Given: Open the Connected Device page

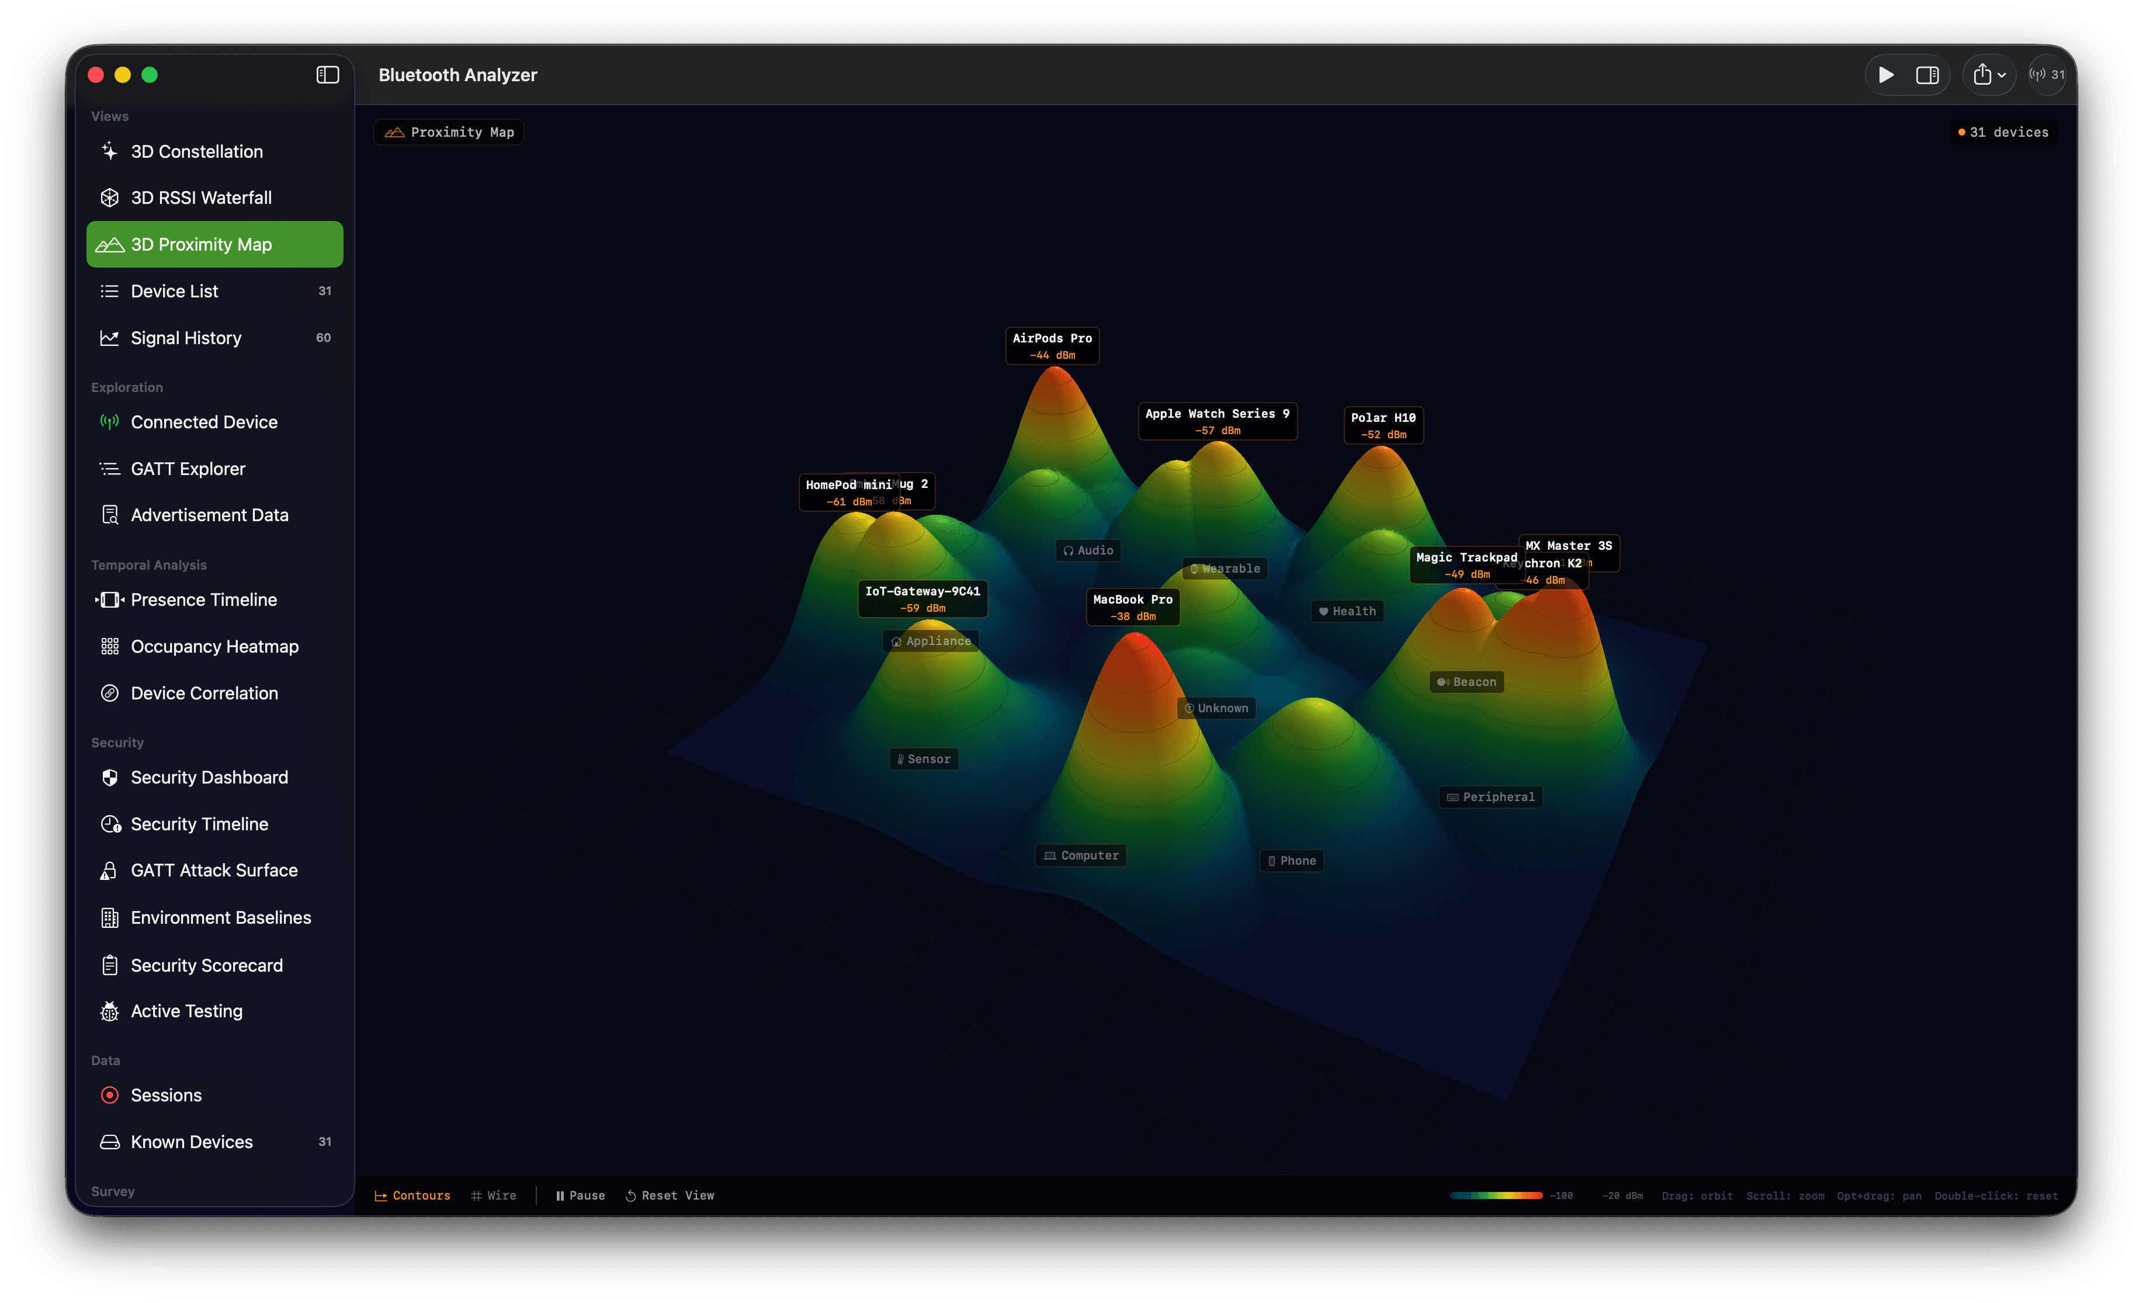Looking at the screenshot, I should pos(214,422).
